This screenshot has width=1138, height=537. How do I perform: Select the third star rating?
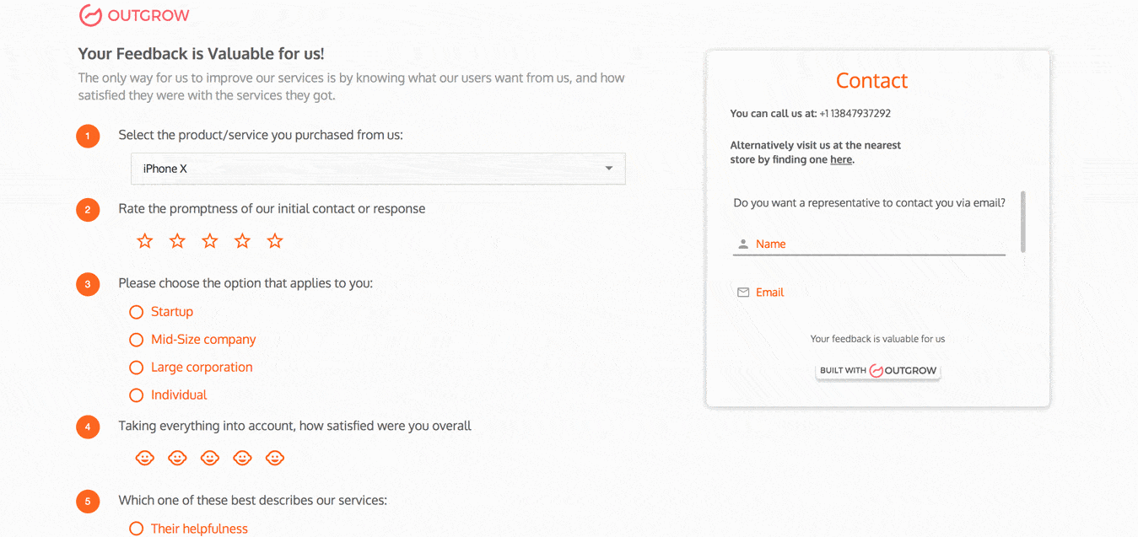coord(210,241)
